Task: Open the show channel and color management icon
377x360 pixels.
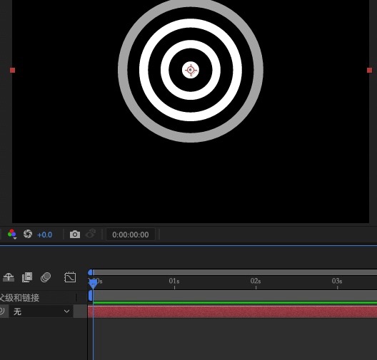Action: [11, 234]
